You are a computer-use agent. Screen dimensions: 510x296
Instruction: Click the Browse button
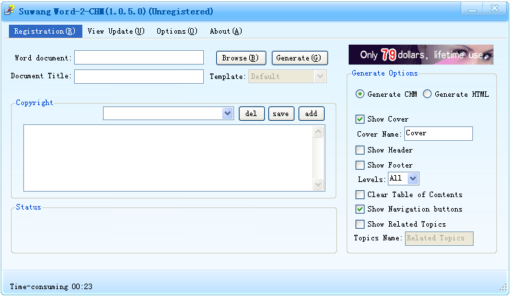click(241, 58)
